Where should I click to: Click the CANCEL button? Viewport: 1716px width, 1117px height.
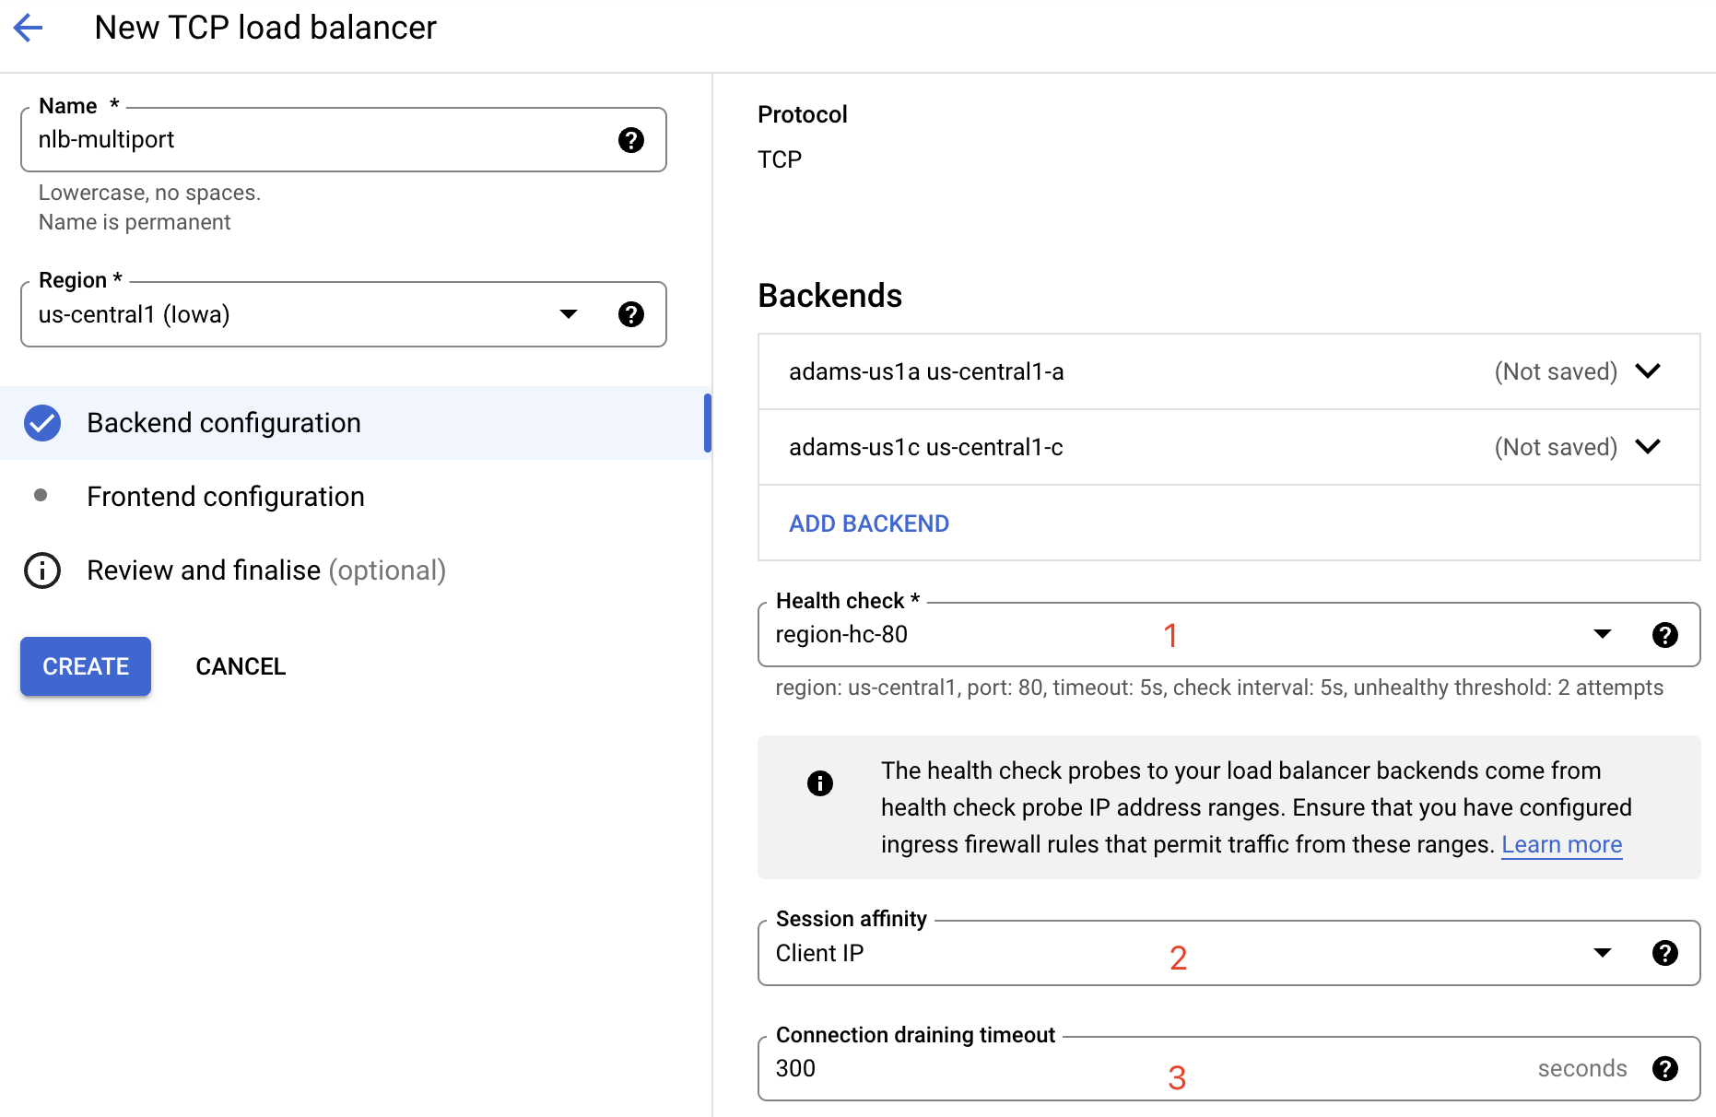[241, 666]
